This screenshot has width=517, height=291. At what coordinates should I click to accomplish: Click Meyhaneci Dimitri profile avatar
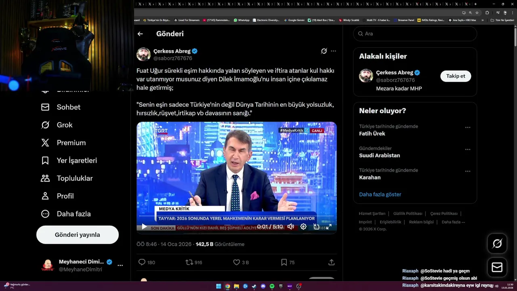(48, 266)
